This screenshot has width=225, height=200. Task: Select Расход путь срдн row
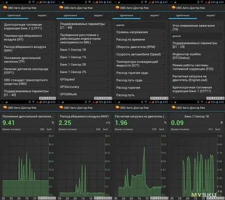pyautogui.click(x=140, y=80)
